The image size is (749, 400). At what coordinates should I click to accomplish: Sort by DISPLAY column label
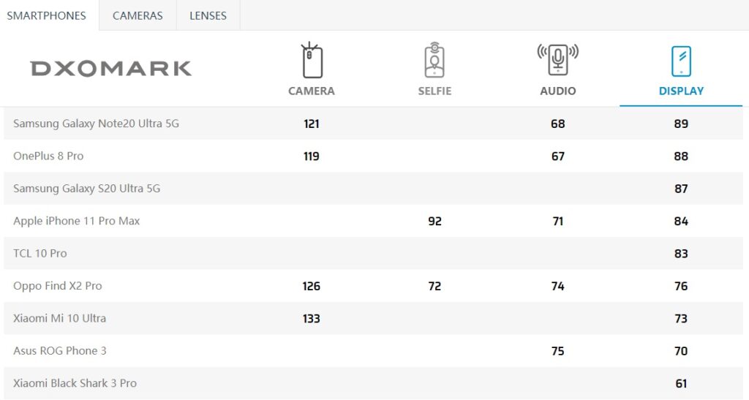coord(681,91)
